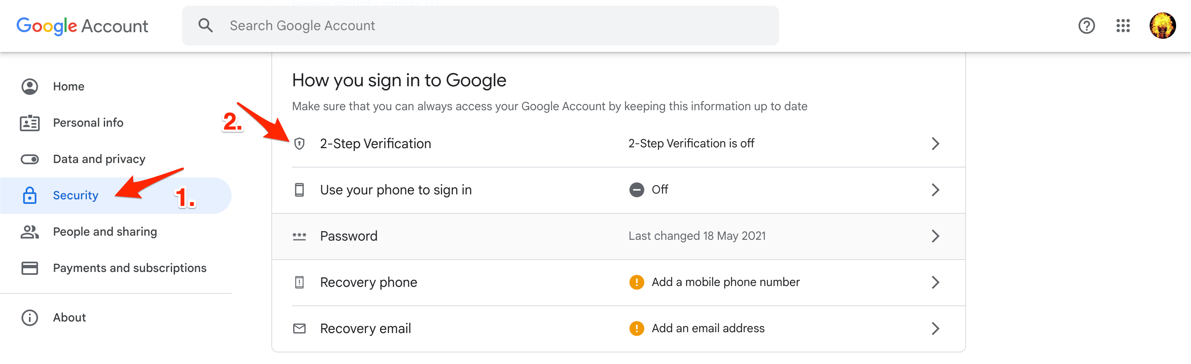Click 'Last changed 18 May 2021' text
Image resolution: width=1191 pixels, height=364 pixels.
click(x=697, y=236)
